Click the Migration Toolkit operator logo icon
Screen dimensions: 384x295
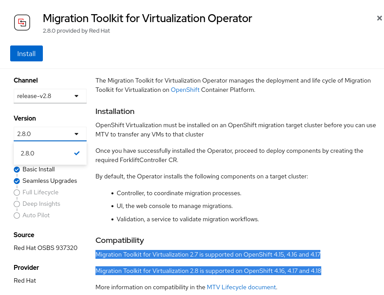coord(22,22)
